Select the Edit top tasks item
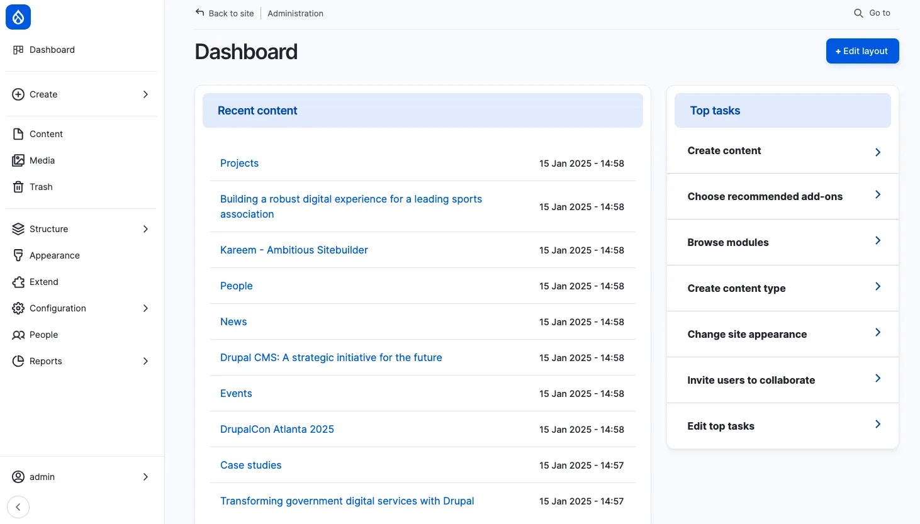This screenshot has height=524, width=920. [x=721, y=426]
